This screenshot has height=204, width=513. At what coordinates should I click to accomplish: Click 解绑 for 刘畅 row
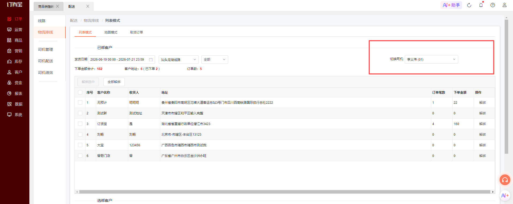click(483, 134)
